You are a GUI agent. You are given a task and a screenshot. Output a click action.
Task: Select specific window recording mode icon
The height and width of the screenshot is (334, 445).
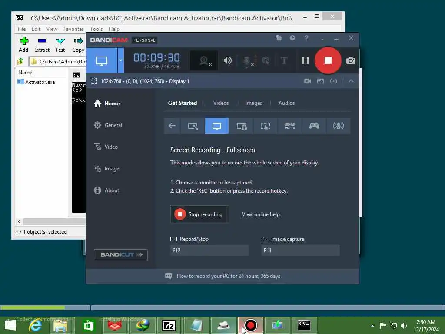pos(242,126)
